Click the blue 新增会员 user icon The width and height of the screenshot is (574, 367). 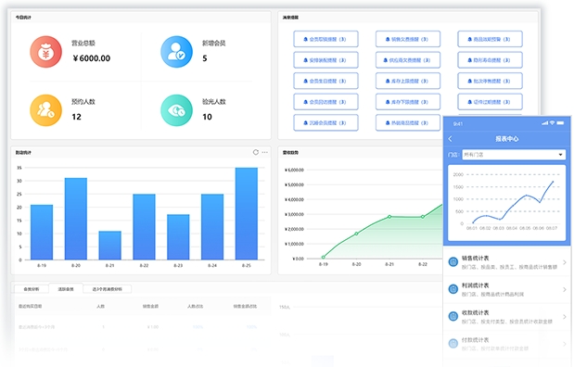pyautogui.click(x=176, y=52)
